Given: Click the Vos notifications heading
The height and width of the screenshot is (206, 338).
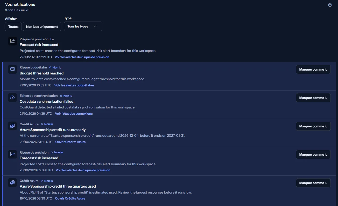Looking at the screenshot, I should click(x=20, y=4).
